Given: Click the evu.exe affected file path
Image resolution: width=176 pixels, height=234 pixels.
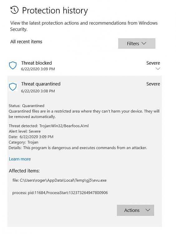Looking at the screenshot, I should pos(59,180).
